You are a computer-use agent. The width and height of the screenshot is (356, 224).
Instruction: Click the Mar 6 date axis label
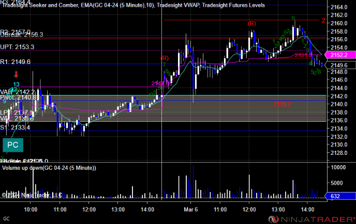(191, 210)
